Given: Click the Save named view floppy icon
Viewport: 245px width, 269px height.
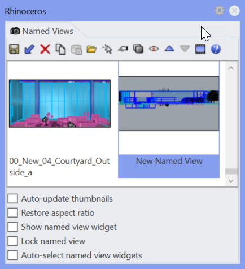Looking at the screenshot, I should 14,49.
